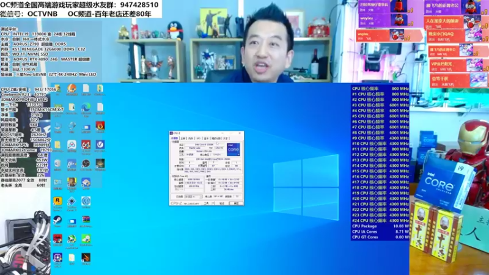The height and width of the screenshot is (275, 489).
Task: Open the black diamond render test icon
Action: coord(72,201)
